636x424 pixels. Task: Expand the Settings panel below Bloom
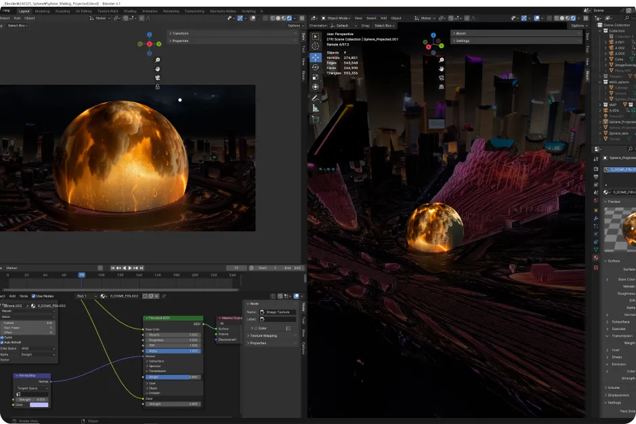tap(516, 41)
